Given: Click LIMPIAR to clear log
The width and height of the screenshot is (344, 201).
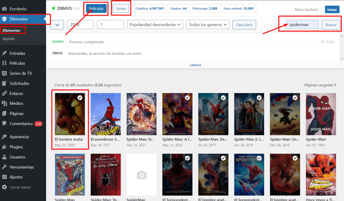Looking at the screenshot, I should [195, 65].
